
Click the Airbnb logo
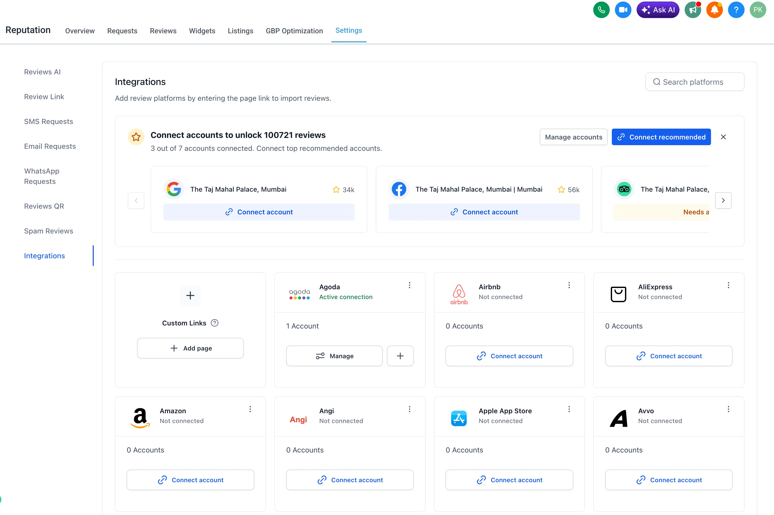459,294
